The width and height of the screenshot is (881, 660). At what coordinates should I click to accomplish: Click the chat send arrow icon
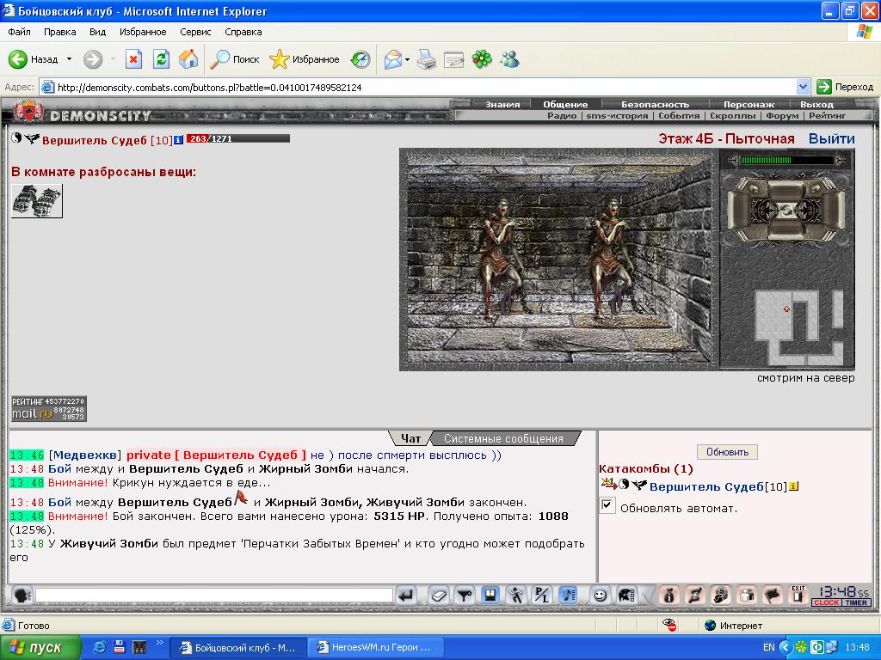point(405,595)
